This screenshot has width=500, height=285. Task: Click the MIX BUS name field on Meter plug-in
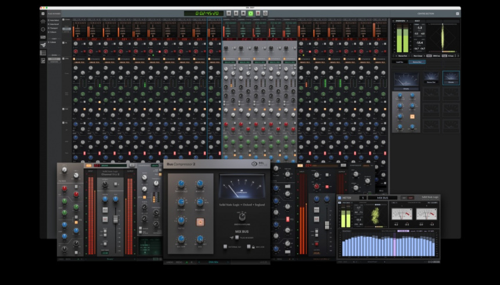(x=383, y=198)
